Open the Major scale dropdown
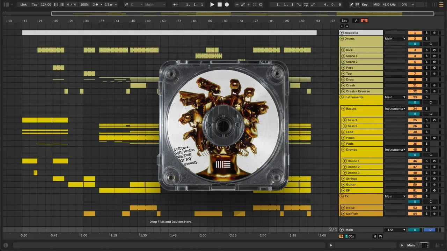This screenshot has height=251, width=447. click(155, 5)
